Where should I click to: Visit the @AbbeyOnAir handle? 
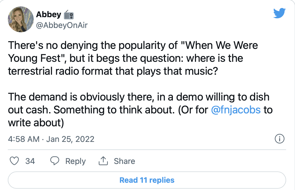coord(62,25)
